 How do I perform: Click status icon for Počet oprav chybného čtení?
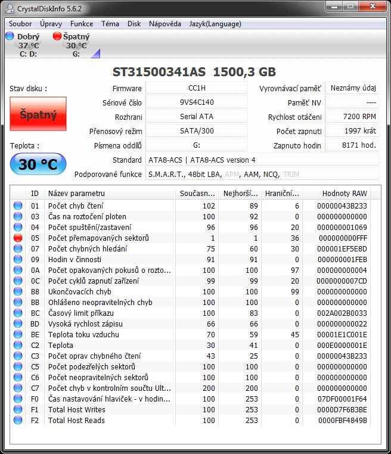[18, 356]
